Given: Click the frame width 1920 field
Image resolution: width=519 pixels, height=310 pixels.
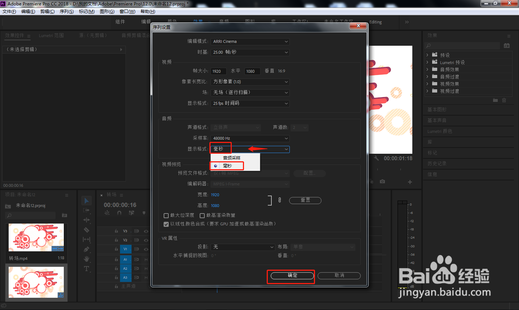Looking at the screenshot, I should point(219,71).
